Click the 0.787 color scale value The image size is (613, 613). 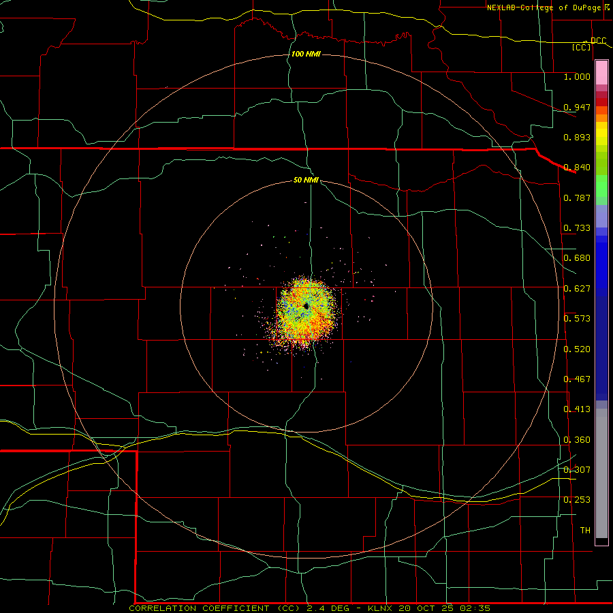[577, 198]
